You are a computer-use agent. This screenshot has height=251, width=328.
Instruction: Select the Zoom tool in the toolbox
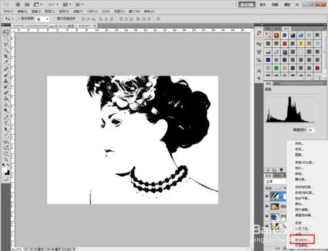pos(6,159)
